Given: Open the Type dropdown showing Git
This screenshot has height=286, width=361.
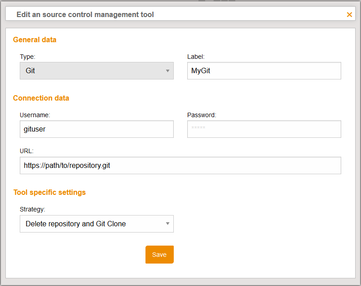Looking at the screenshot, I should pos(92,71).
